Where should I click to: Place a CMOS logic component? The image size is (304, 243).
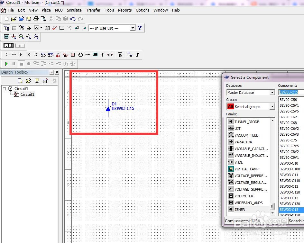pyautogui.click(x=51, y=55)
